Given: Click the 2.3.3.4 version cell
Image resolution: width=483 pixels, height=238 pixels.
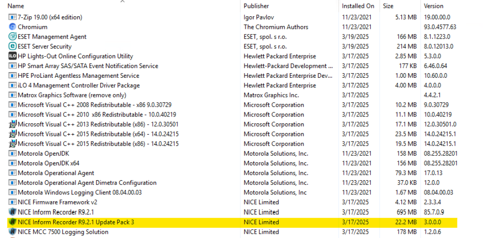Looking at the screenshot, I should click(433, 203).
